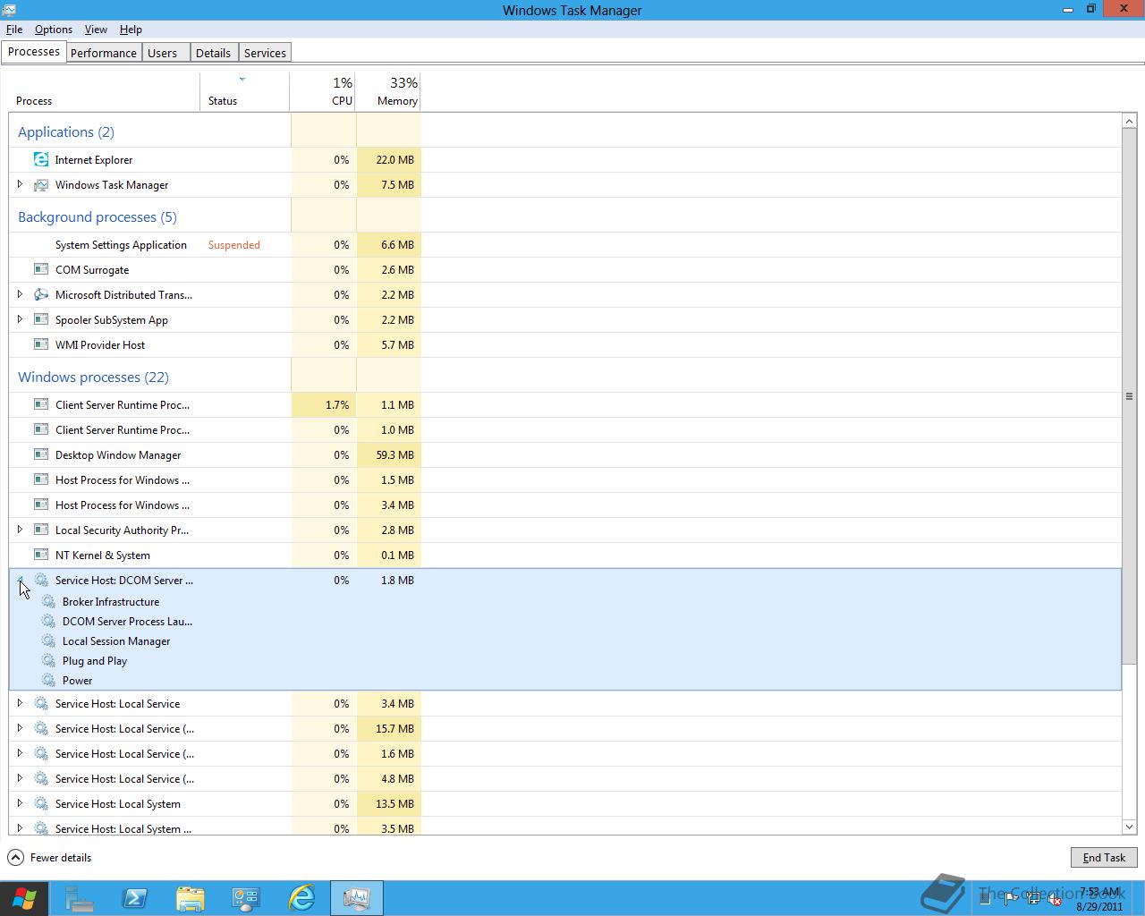
Task: Open the Options menu
Action: (54, 30)
